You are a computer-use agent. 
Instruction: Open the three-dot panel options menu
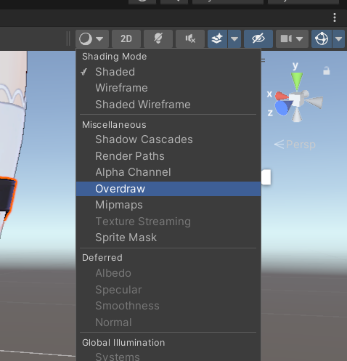[335, 17]
